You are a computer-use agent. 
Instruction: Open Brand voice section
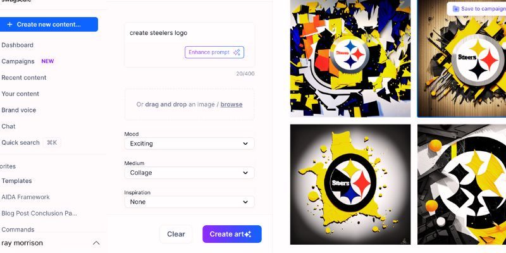point(19,110)
